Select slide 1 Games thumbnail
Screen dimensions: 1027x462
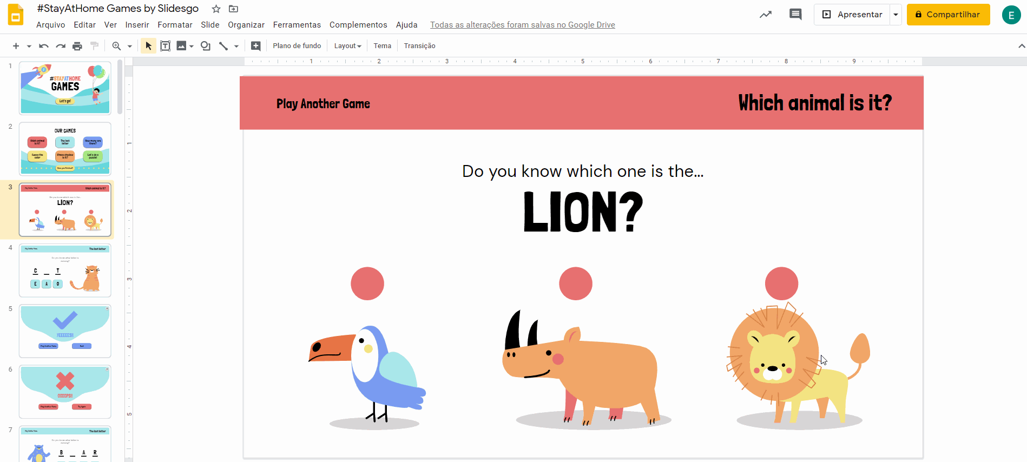(65, 88)
